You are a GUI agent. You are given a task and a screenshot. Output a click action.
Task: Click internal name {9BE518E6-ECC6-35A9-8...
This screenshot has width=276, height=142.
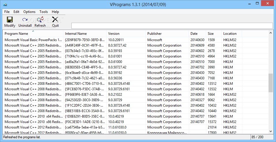point(85,111)
